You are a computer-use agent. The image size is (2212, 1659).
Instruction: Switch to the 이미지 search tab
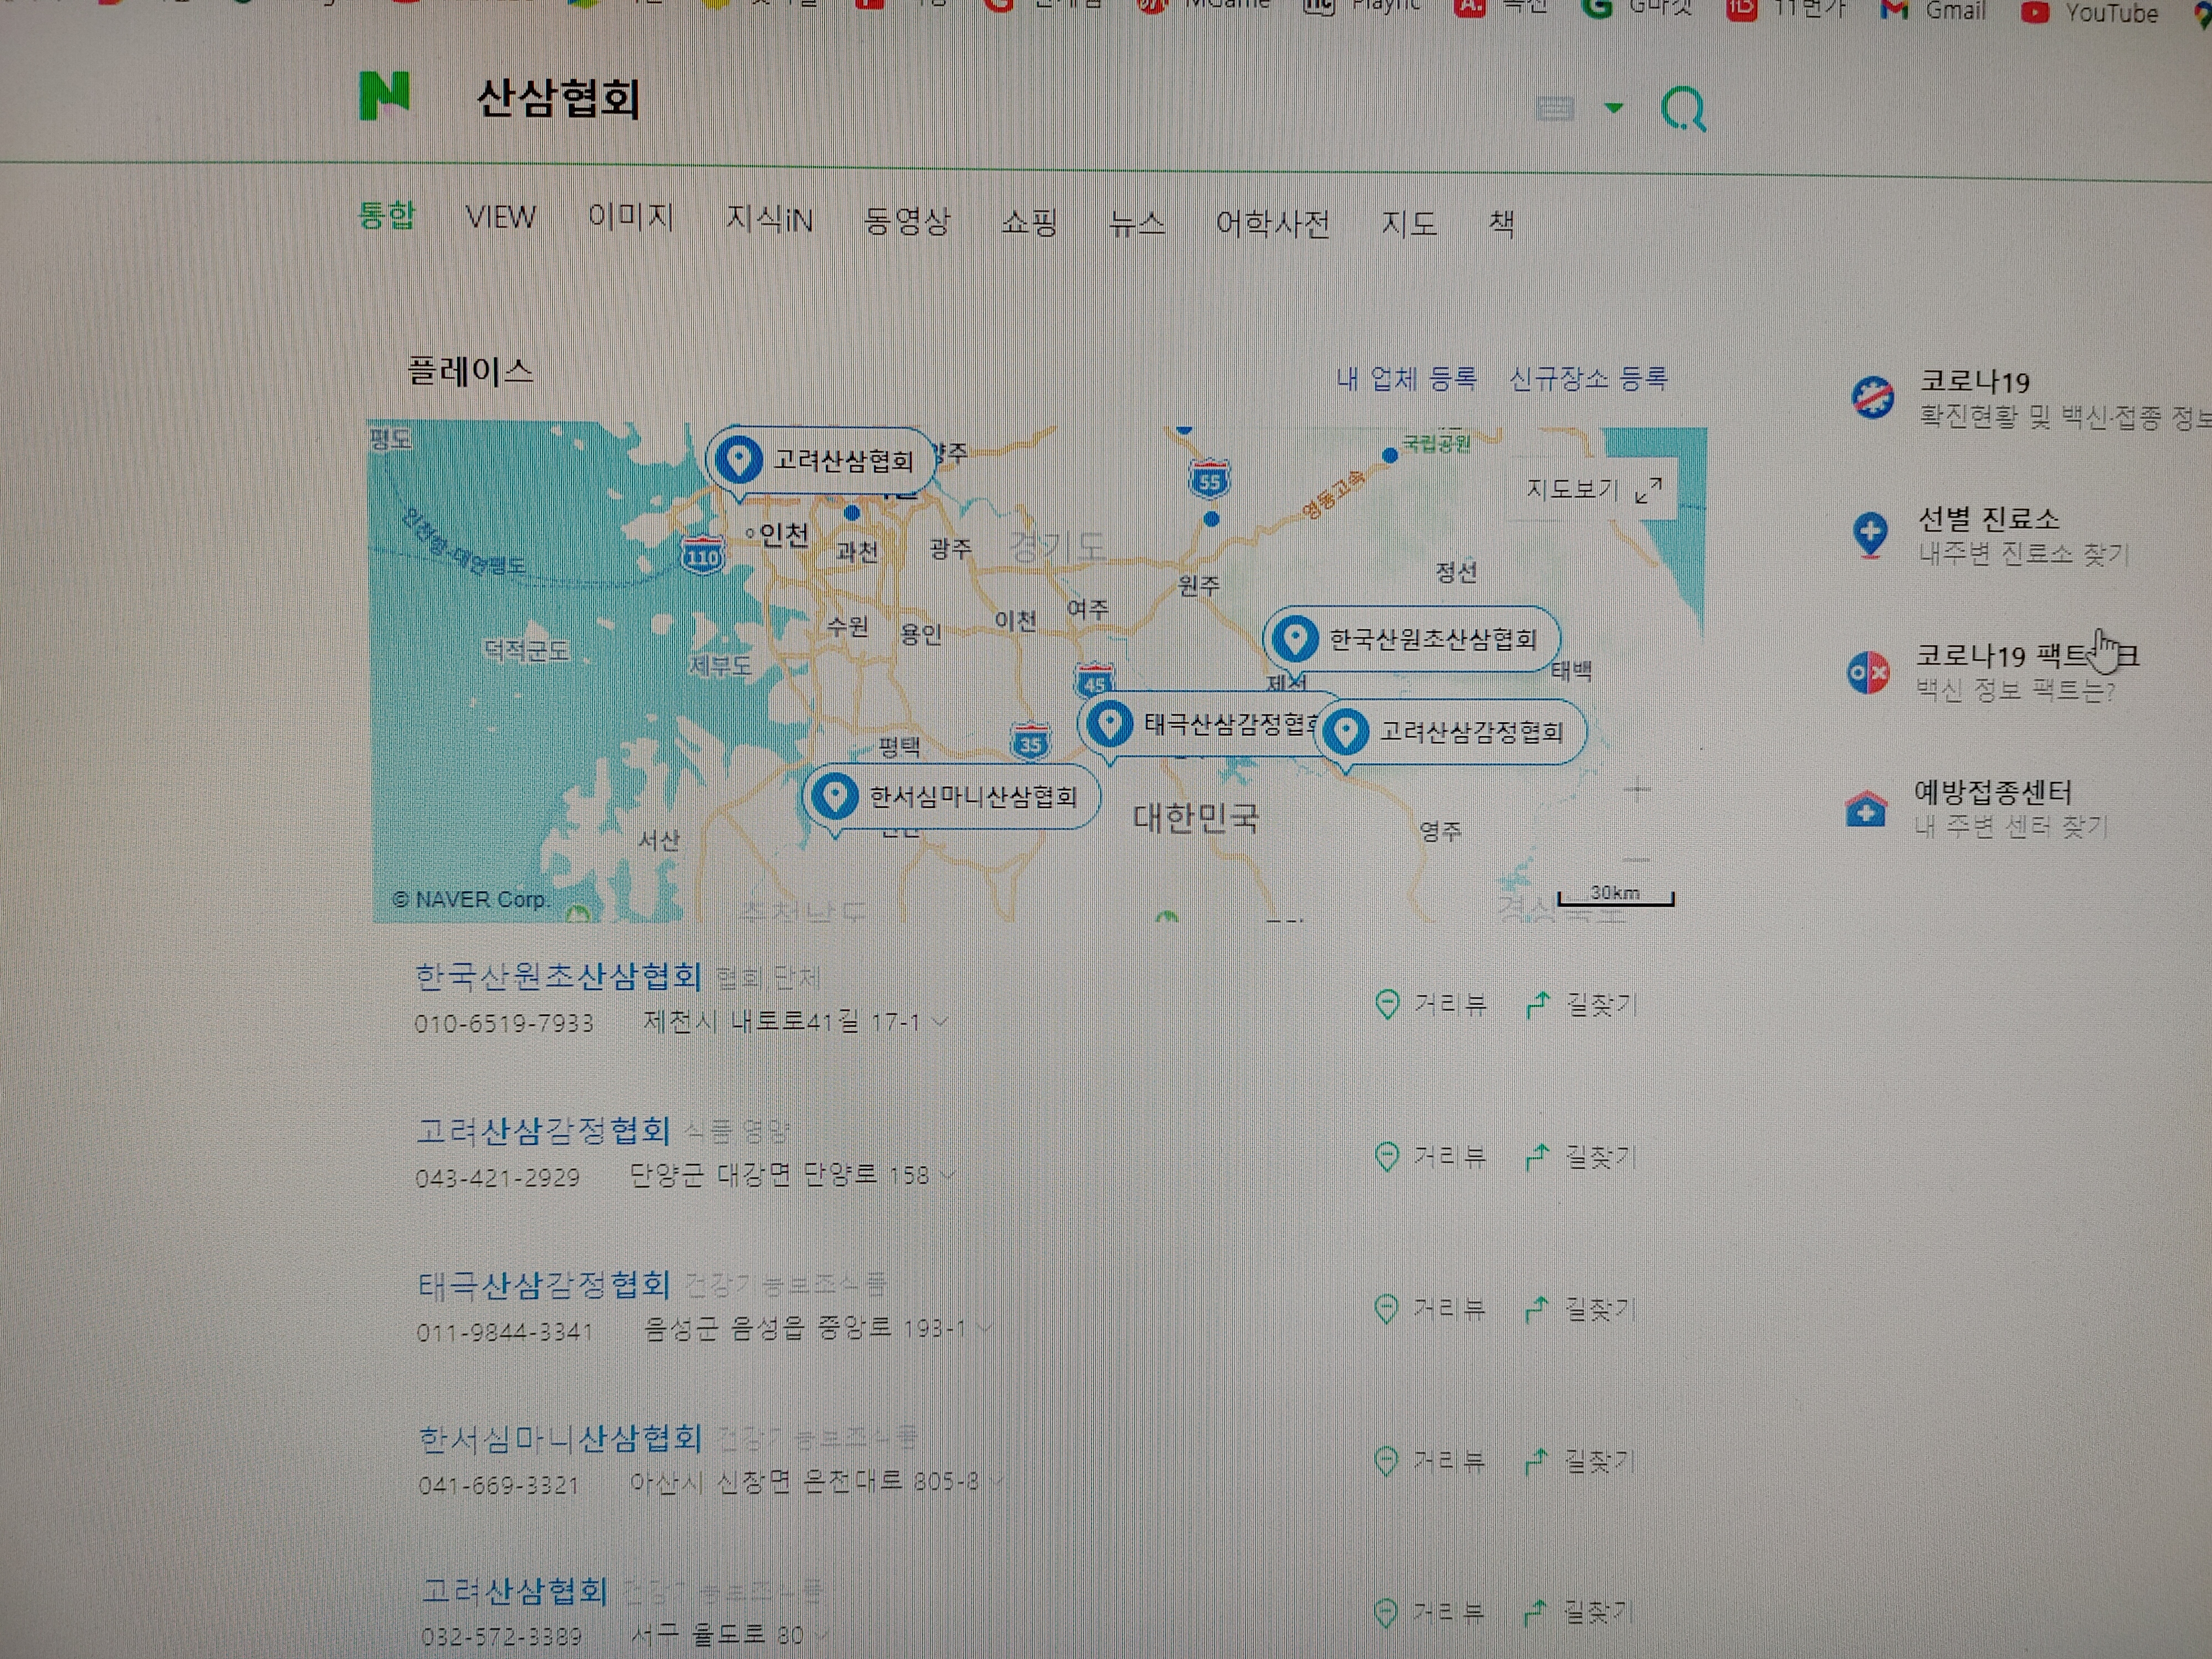coord(631,217)
